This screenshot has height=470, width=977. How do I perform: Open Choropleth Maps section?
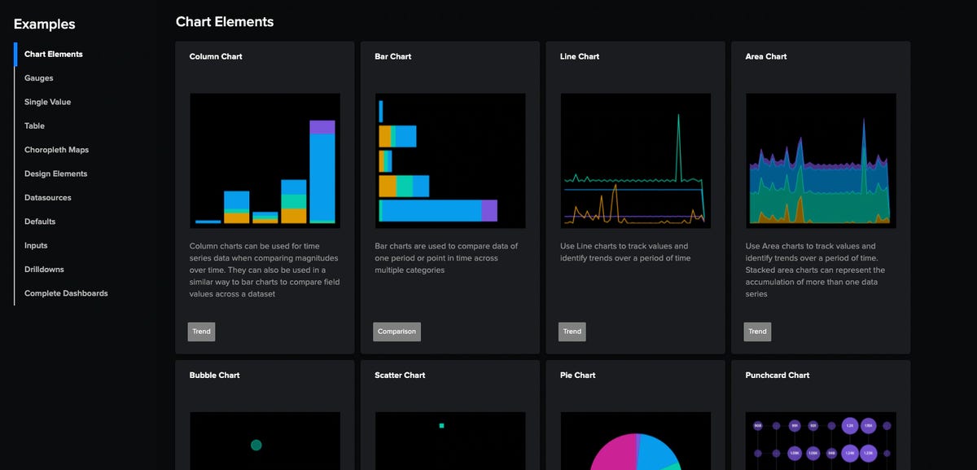[x=56, y=150]
